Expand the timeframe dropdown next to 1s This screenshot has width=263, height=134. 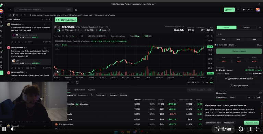coord(76,36)
